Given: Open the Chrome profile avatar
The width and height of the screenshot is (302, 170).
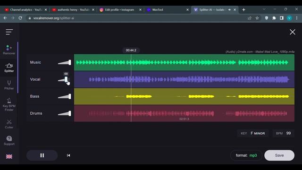Looking at the screenshot, I should 289,18.
